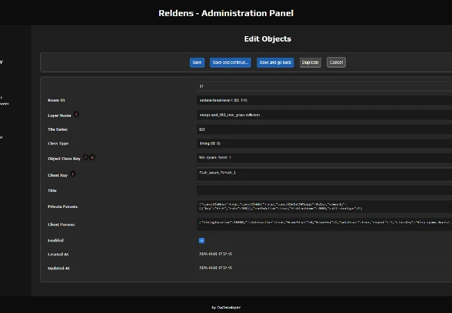452x313 pixels.
Task: Focus the Private Params JSON text area
Action: [x=324, y=207]
